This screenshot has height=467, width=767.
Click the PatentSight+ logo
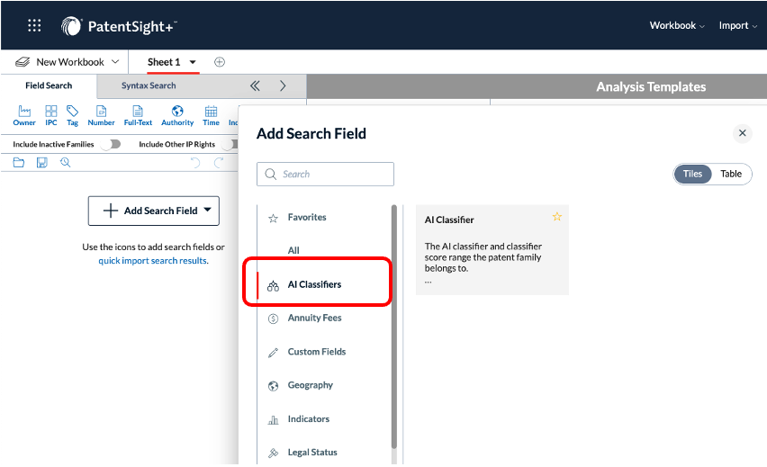[x=119, y=26]
